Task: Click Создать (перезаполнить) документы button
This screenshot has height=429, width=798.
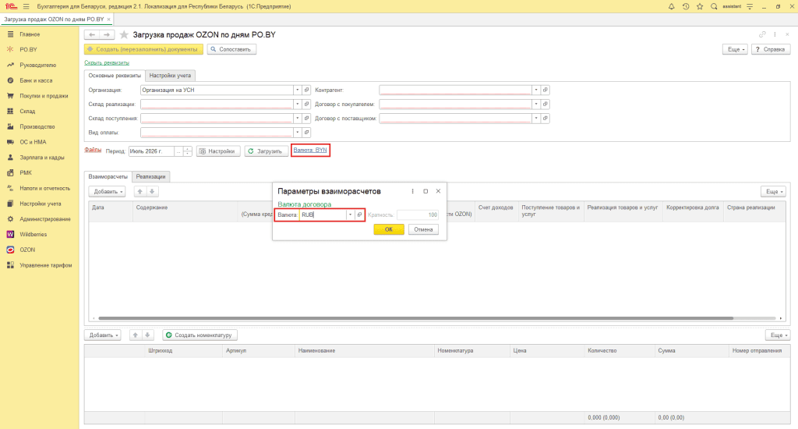Action: tap(143, 49)
